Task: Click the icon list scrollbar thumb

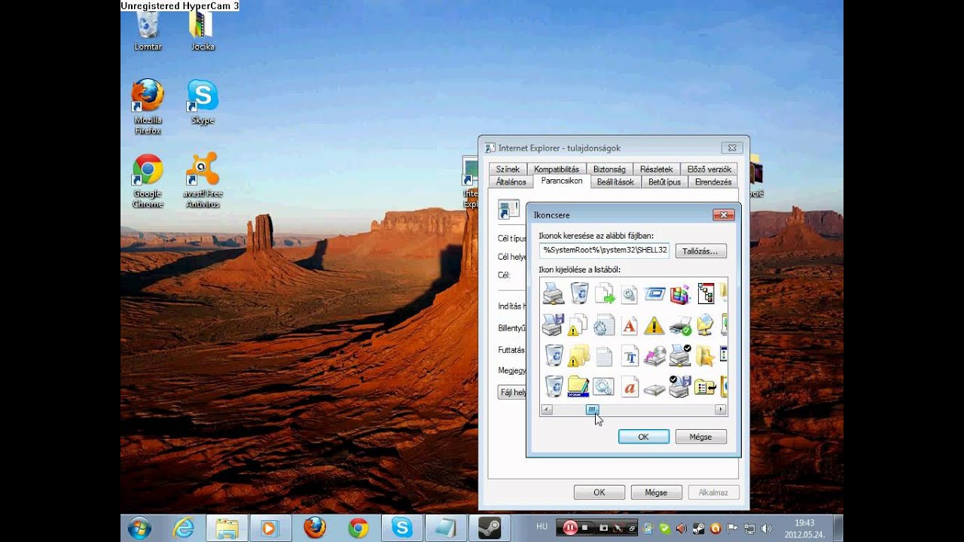Action: pos(592,410)
